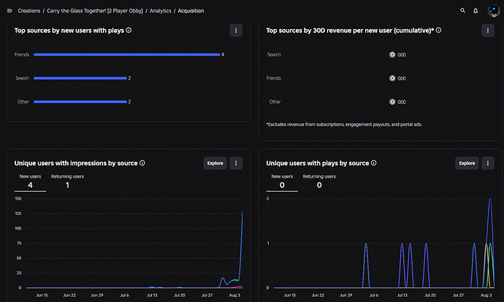Go to Creations breadcrumb link

[29, 11]
